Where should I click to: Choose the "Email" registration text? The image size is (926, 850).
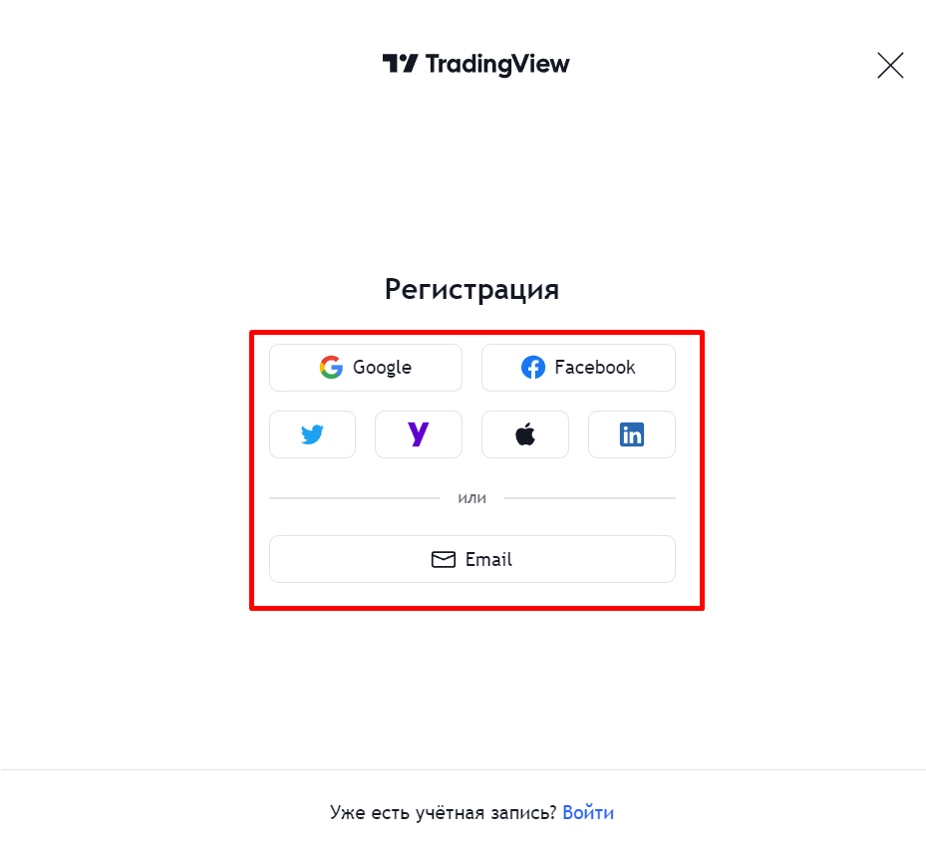(x=488, y=560)
